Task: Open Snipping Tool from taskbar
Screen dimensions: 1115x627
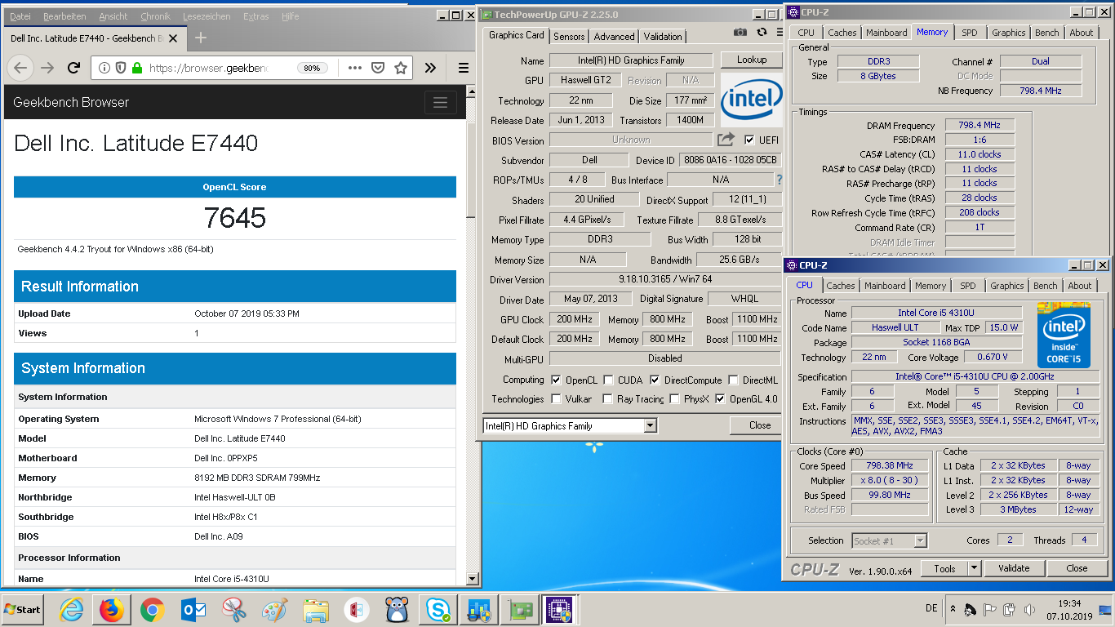Action: (x=234, y=610)
